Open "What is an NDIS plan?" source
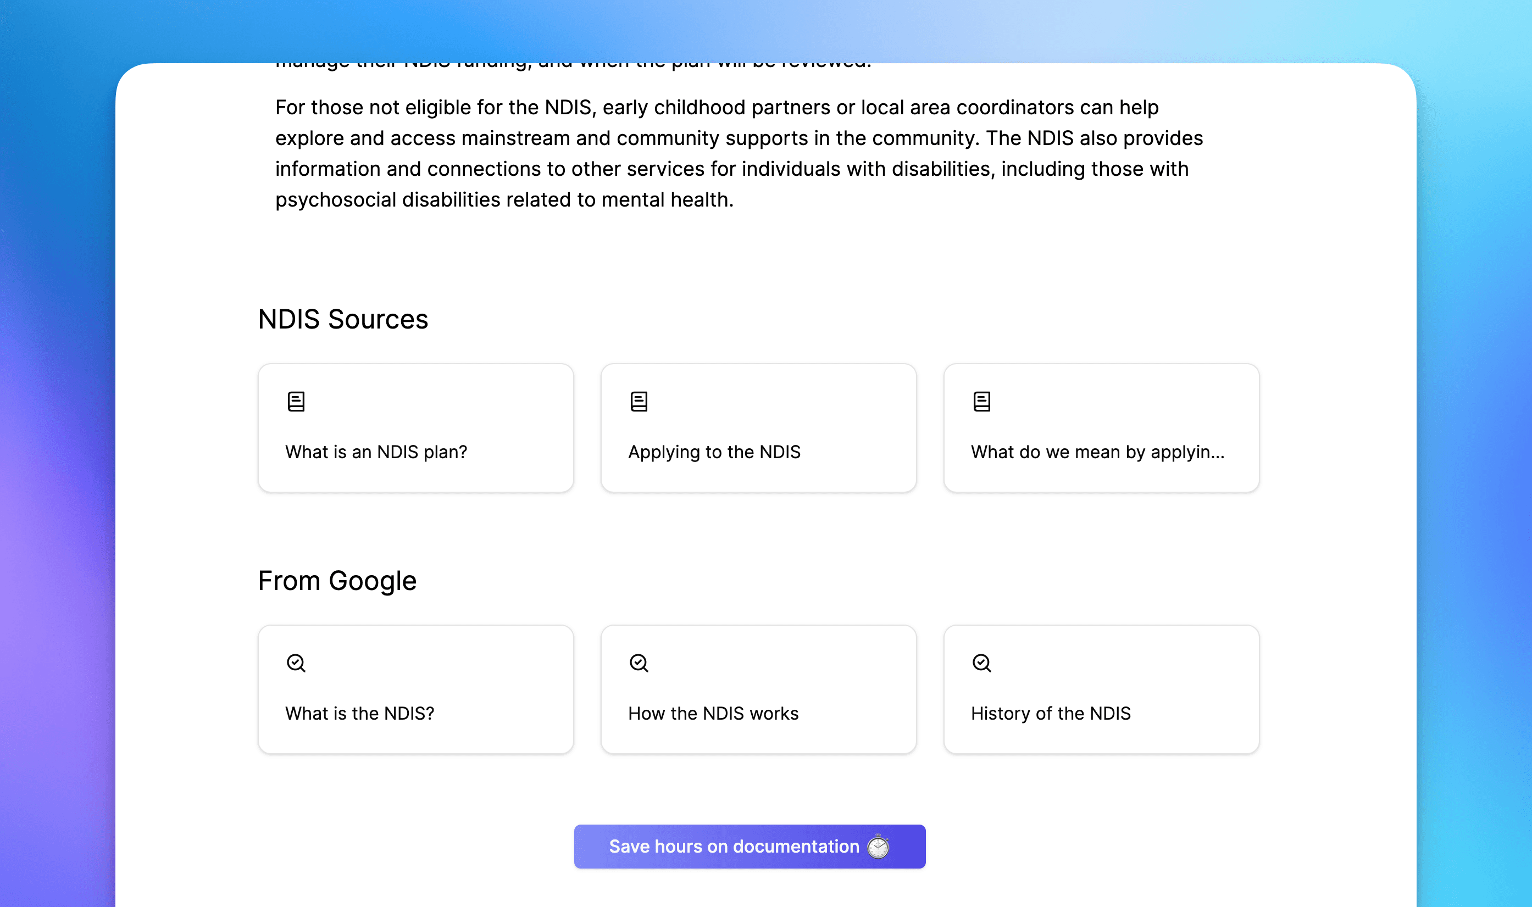Viewport: 1532px width, 907px height. 376,452
